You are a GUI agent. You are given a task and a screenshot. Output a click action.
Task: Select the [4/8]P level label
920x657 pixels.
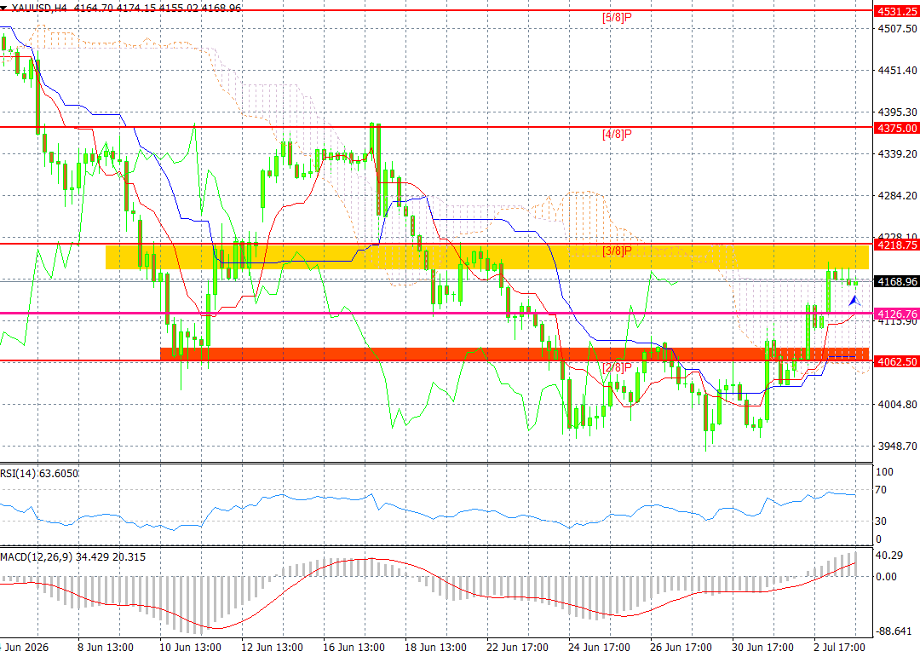point(617,135)
